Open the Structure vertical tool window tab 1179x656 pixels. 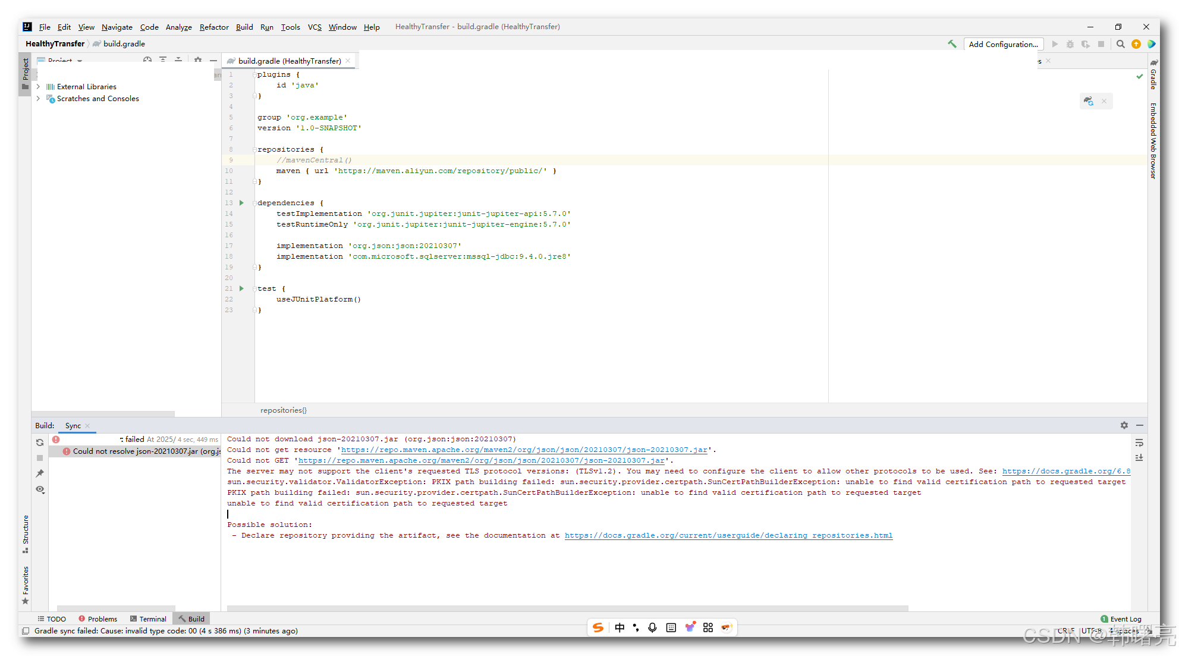pos(26,533)
